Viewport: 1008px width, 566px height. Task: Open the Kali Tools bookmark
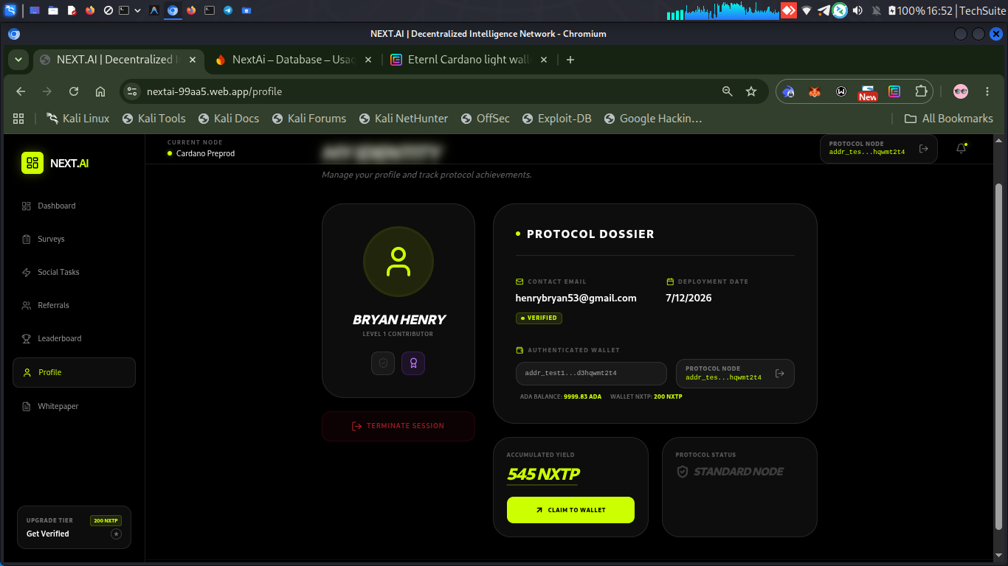153,119
